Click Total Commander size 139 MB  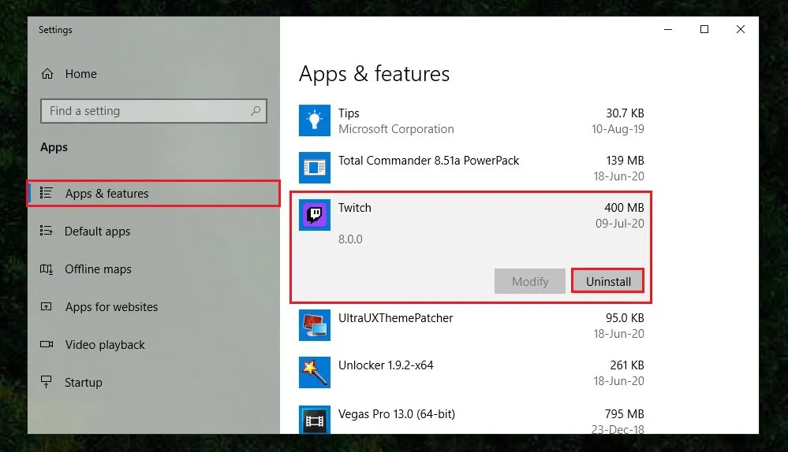[625, 161]
